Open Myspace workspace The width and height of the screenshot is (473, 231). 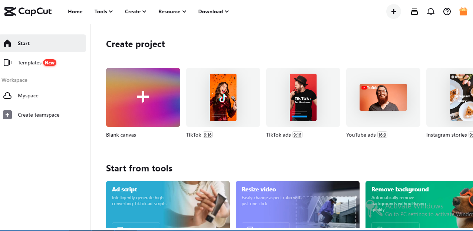(x=43, y=96)
